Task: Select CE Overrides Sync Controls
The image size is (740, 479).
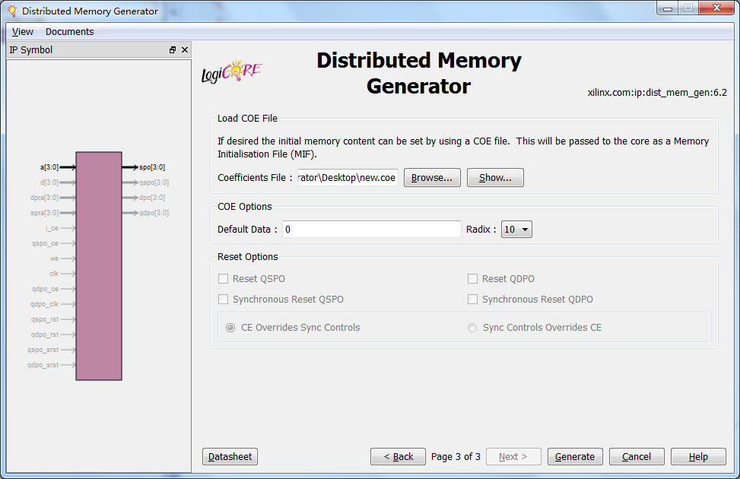Action: pos(230,328)
